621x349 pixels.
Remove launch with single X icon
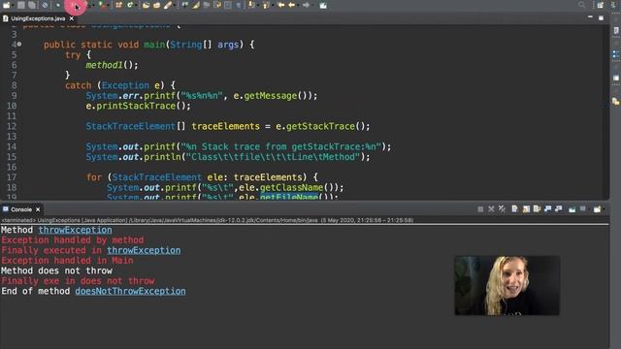tap(491, 209)
